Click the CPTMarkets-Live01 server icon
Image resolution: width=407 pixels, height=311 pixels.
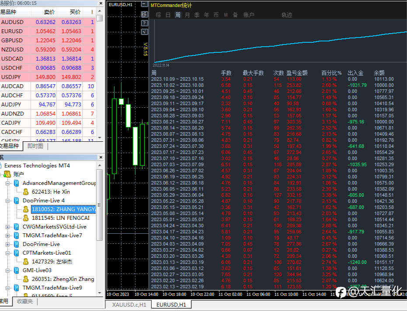tap(16, 253)
